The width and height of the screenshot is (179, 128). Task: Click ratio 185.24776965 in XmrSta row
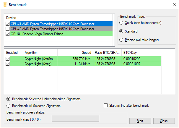(105, 59)
